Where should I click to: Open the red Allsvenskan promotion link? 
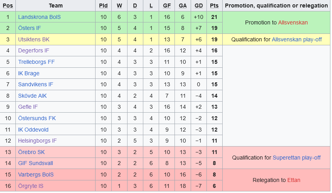tap(293, 22)
